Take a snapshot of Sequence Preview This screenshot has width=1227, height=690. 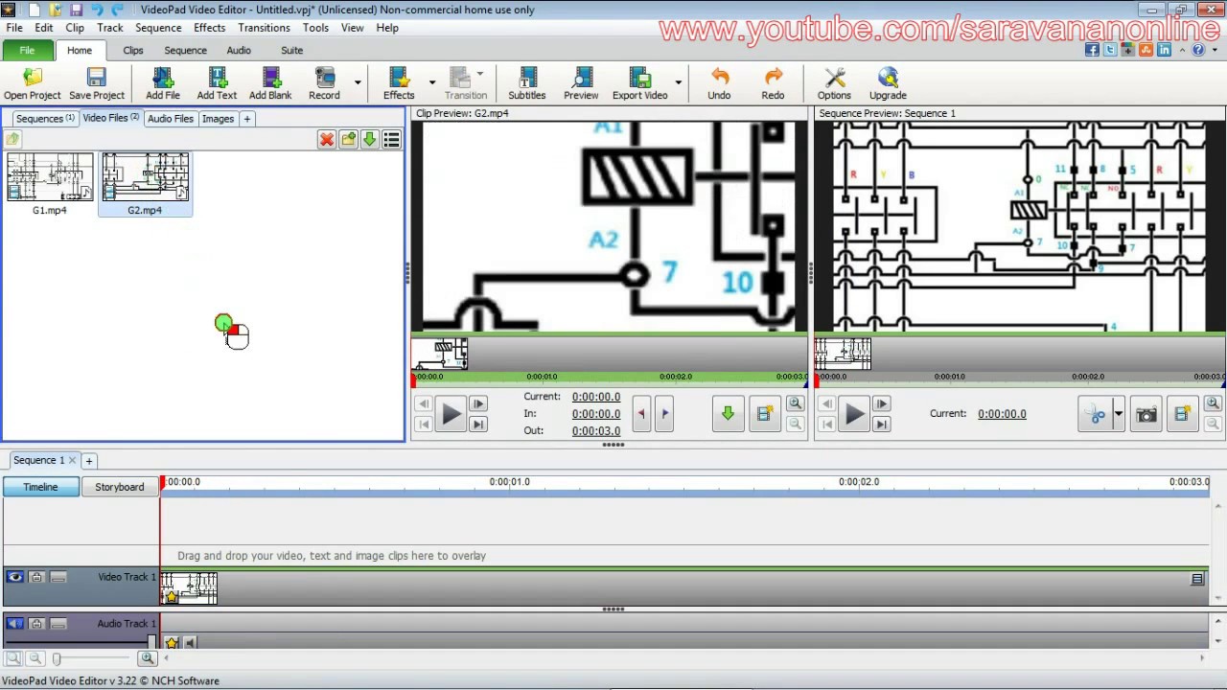coord(1146,414)
